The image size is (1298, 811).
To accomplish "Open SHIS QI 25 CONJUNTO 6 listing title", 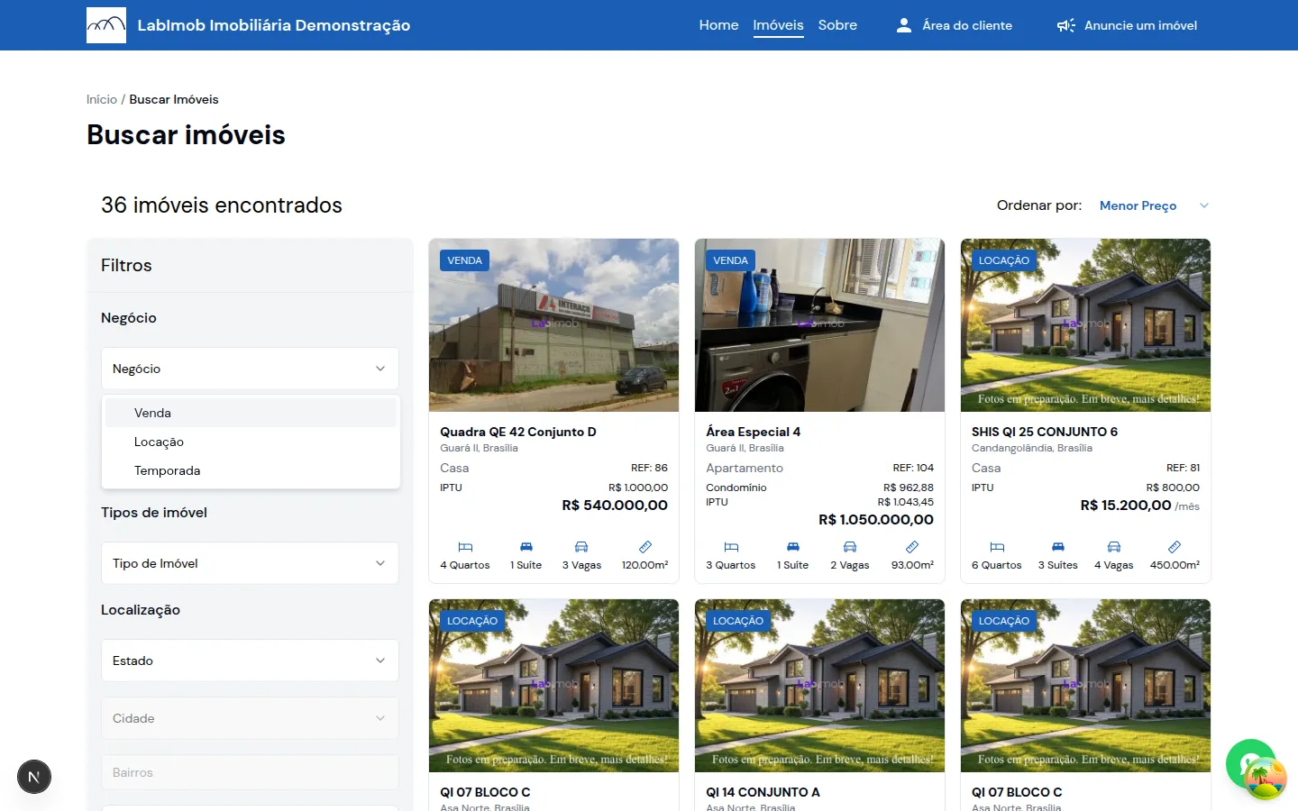I will coord(1045,432).
